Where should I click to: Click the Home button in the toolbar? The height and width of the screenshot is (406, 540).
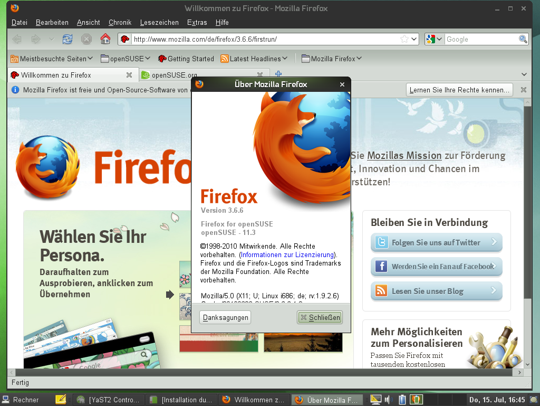tap(105, 39)
